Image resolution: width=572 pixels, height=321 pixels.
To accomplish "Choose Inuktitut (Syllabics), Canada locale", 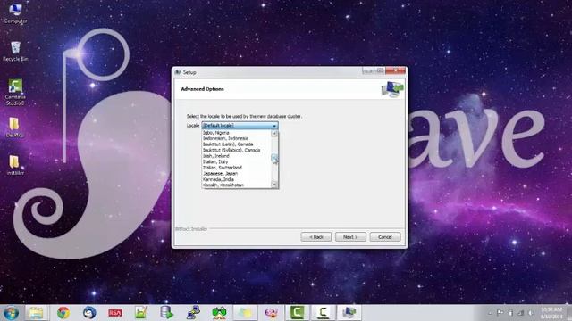I will (237, 150).
